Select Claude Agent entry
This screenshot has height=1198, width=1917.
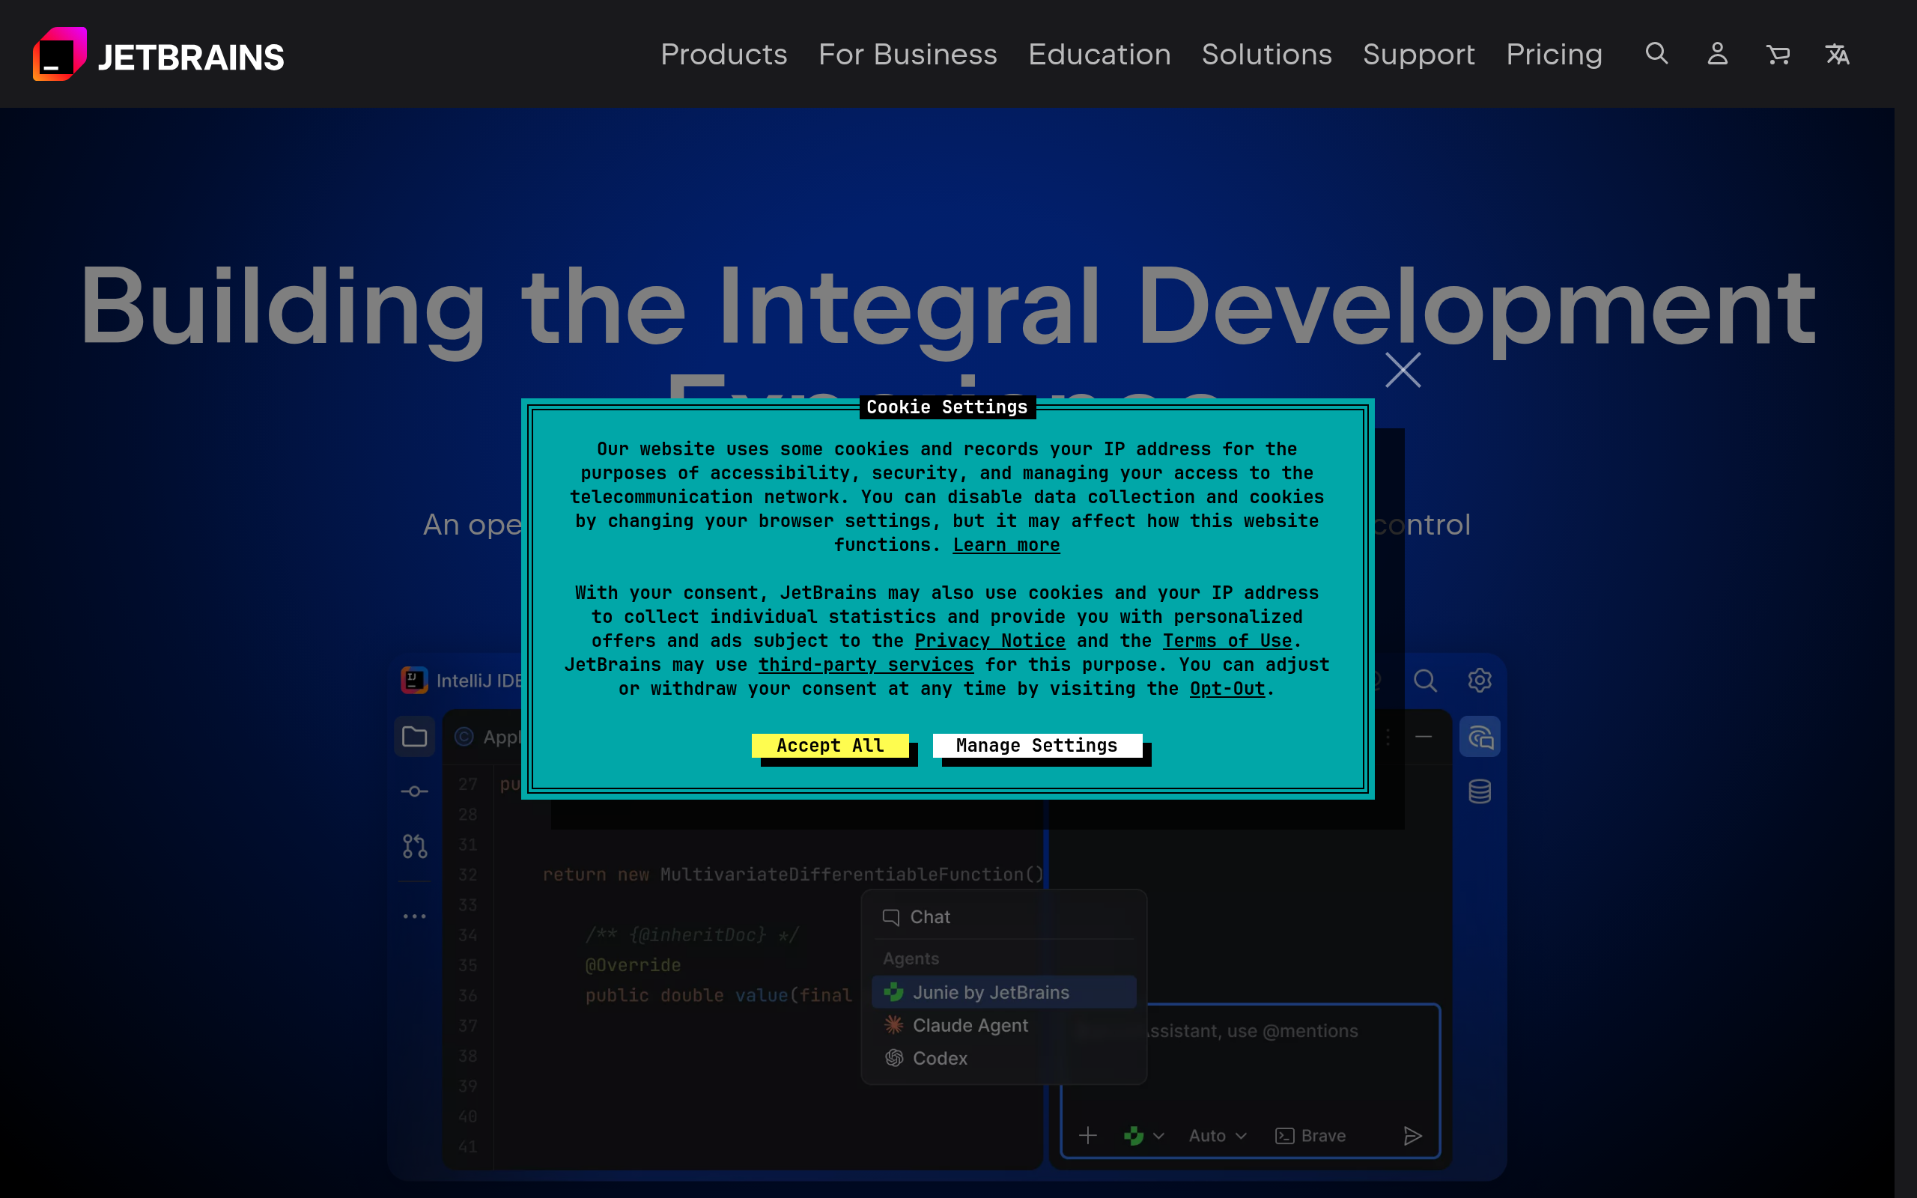pos(1003,1025)
